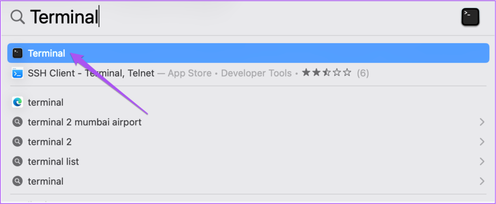Image resolution: width=496 pixels, height=204 pixels.
Task: Click the Microsoft Edge icon next to terminal
Action: pos(17,102)
